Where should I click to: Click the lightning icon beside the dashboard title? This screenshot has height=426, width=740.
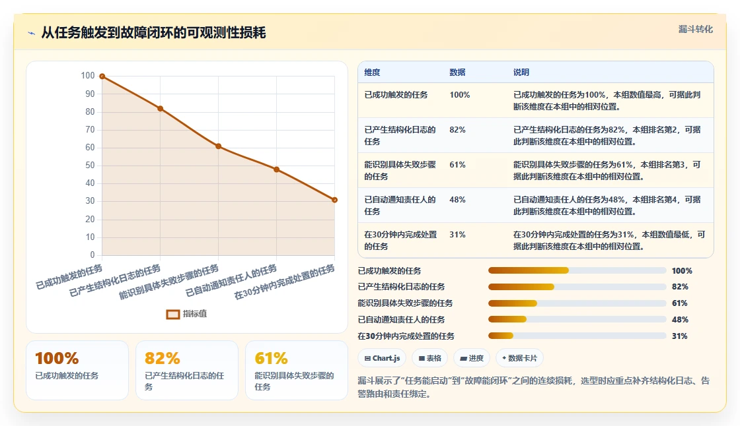coord(32,33)
